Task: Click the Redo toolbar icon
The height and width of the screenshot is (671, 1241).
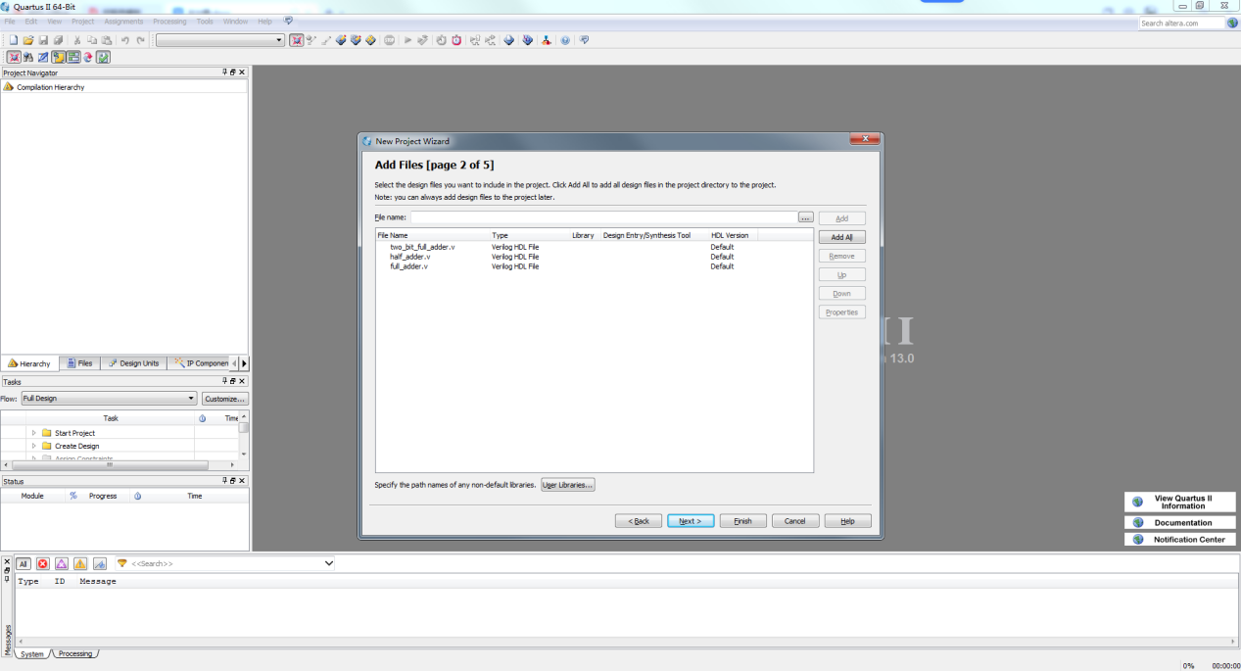Action: (x=140, y=40)
